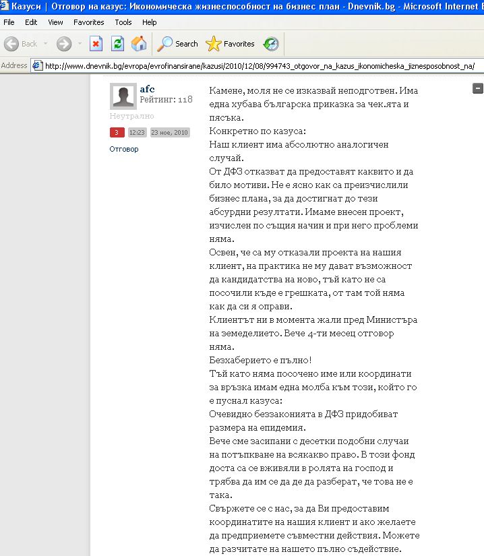This screenshot has width=484, height=556.
Task: Open the File menu
Action: tap(9, 22)
